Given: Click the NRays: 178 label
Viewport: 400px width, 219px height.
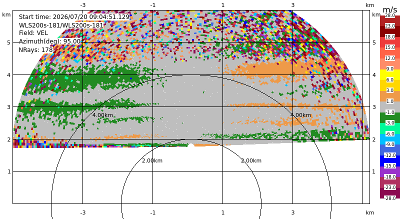Looking at the screenshot, I should click(35, 50).
